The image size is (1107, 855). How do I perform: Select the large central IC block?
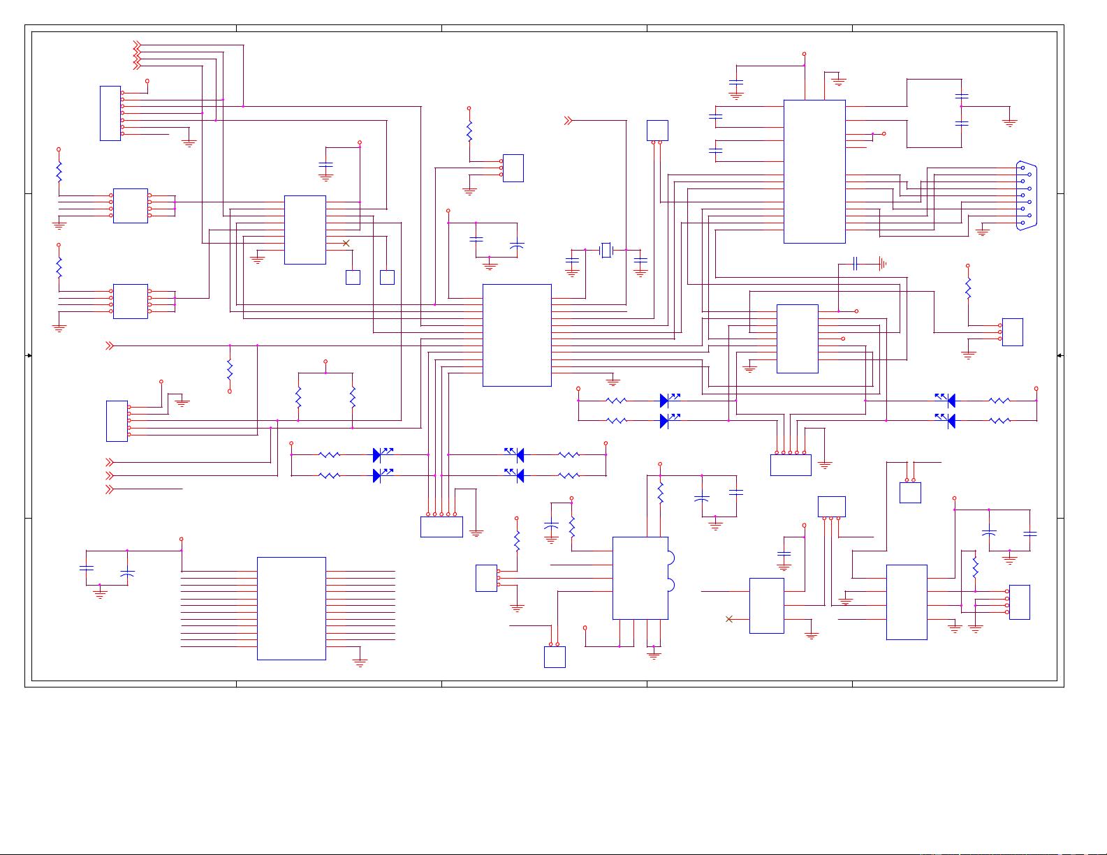(x=517, y=335)
